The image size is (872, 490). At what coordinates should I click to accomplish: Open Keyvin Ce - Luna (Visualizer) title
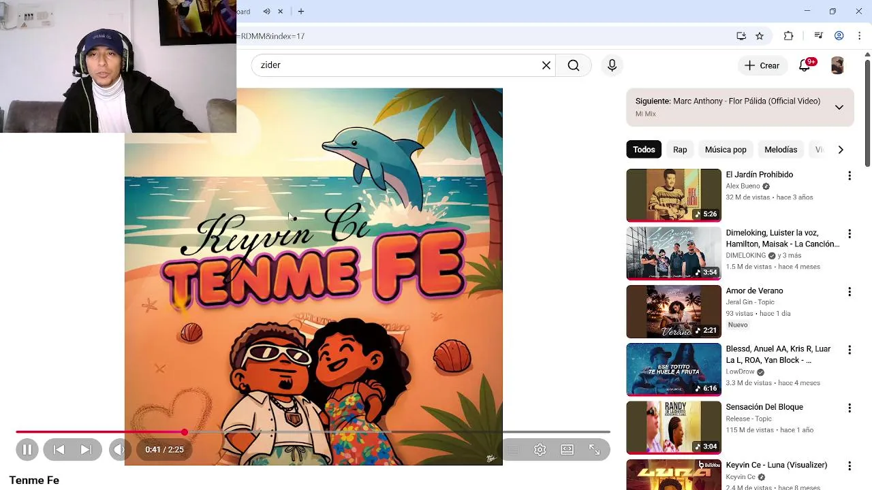pyautogui.click(x=776, y=465)
